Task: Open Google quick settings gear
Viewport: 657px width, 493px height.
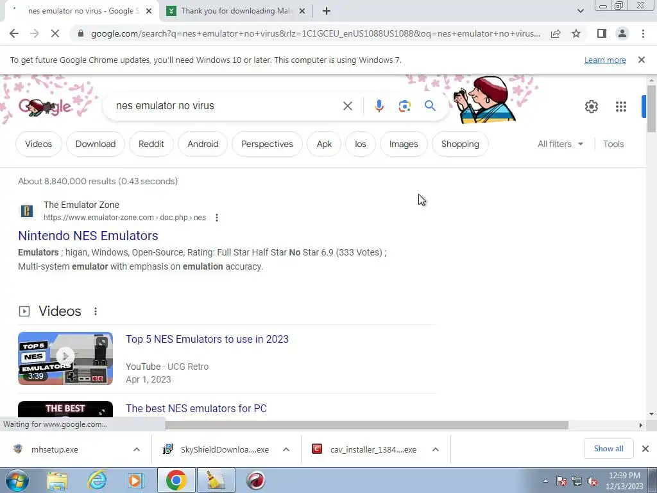Action: pos(591,107)
